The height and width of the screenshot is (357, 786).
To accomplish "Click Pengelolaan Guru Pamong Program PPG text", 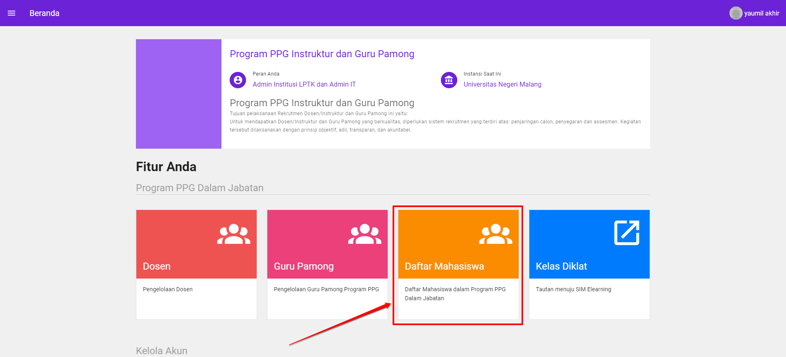I will 326,289.
